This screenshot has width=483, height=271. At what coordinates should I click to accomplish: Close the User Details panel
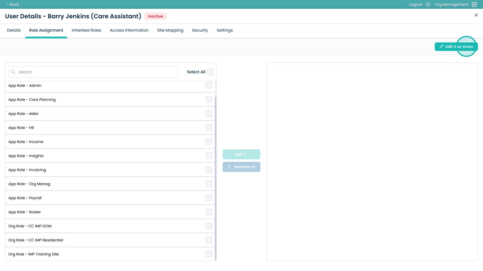coord(476,15)
